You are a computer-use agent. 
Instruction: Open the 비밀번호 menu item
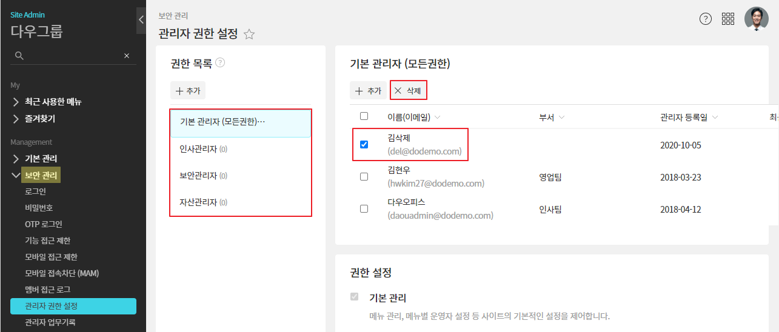click(39, 208)
